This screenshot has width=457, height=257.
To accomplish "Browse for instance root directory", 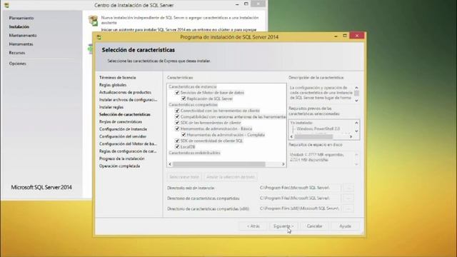I will click(x=348, y=188).
